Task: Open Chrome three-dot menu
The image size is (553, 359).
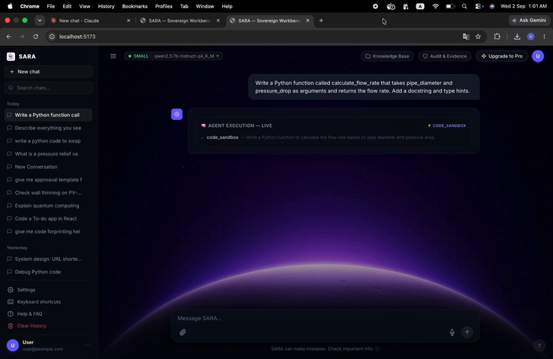Action: pyautogui.click(x=544, y=36)
